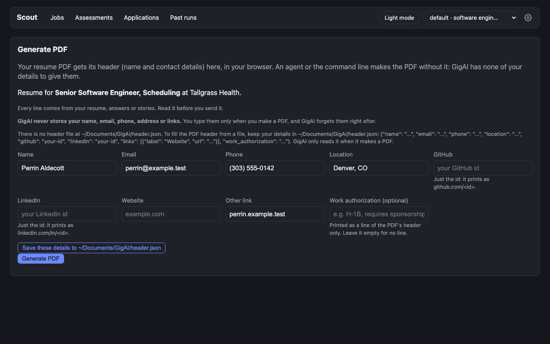Focus the Name field with Perrin Aldecott

pos(67,168)
